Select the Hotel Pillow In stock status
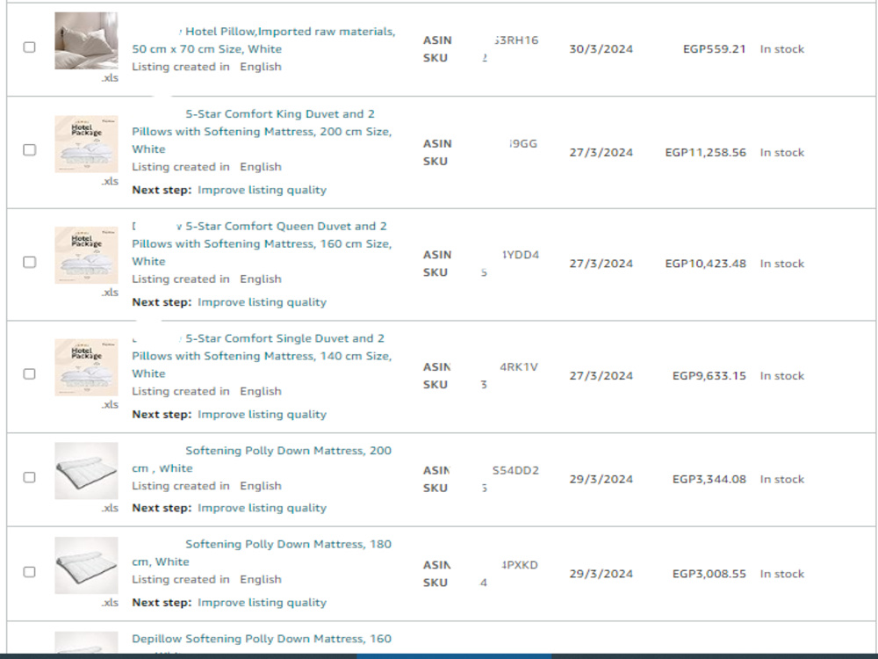Image resolution: width=878 pixels, height=659 pixels. 782,49
